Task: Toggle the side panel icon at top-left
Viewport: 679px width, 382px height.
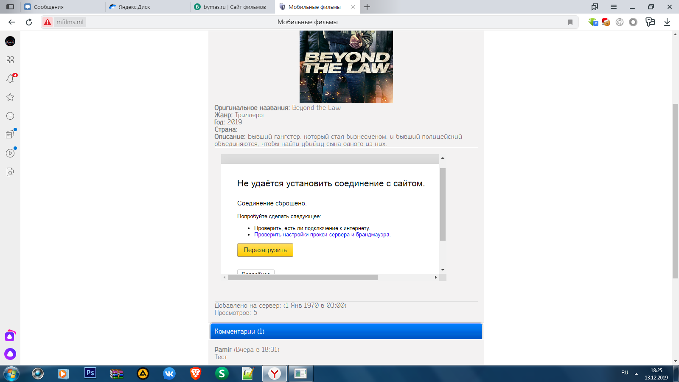Action: coord(10,7)
